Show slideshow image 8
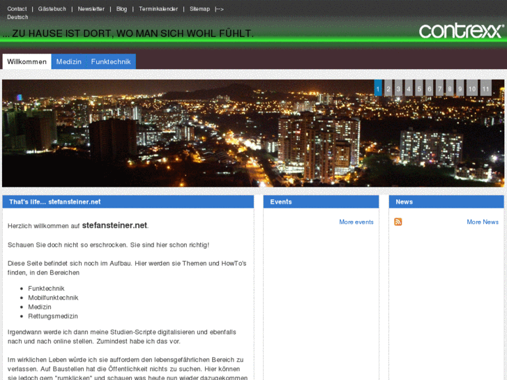The width and height of the screenshot is (507, 380). tap(450, 88)
